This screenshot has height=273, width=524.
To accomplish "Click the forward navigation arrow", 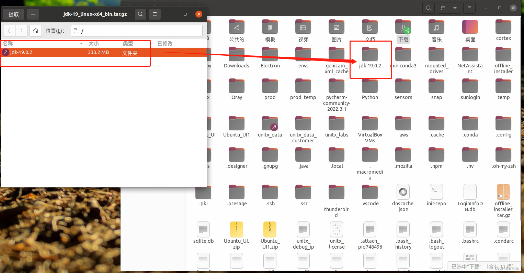I will (x=21, y=31).
